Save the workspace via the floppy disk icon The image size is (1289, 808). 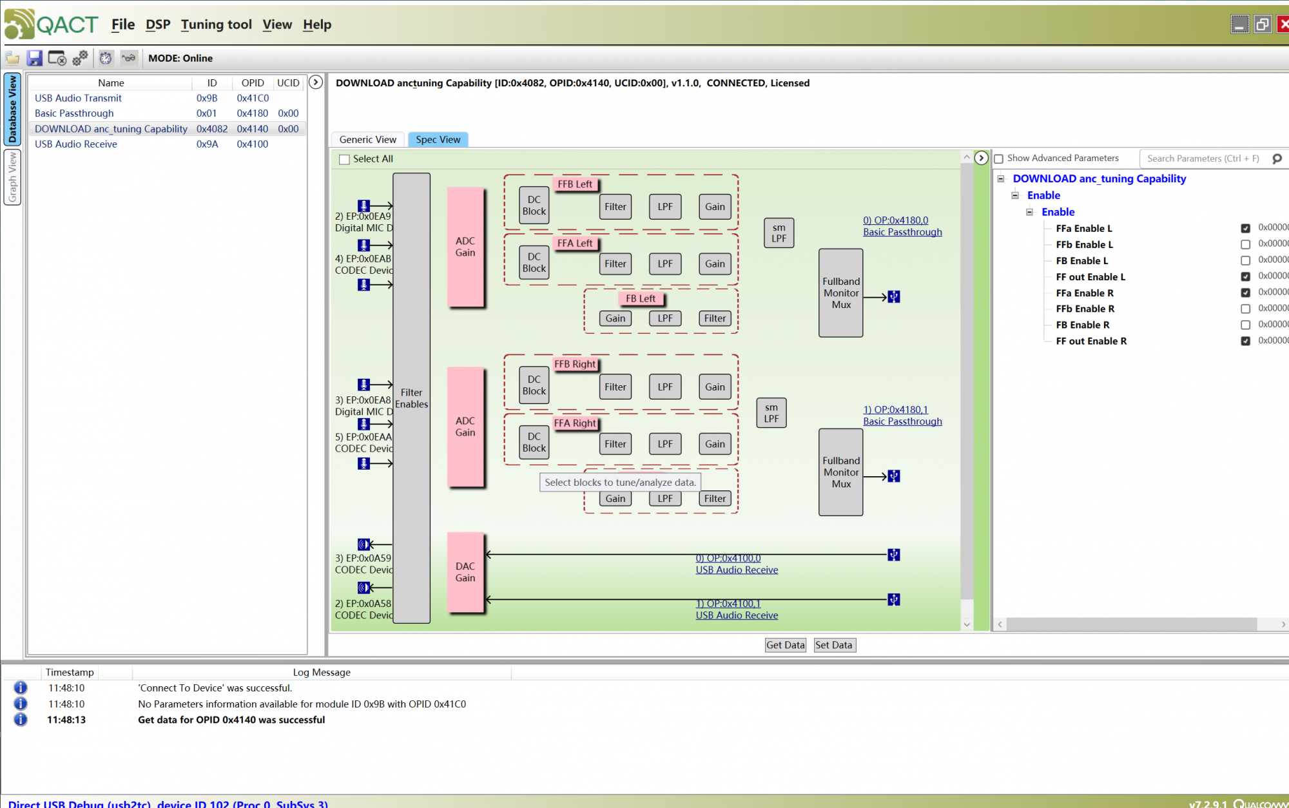tap(34, 58)
